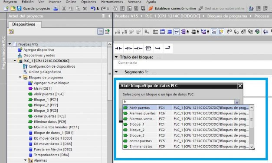Toggle free comments display icon
The width and height of the screenshot is (272, 163).
pyautogui.click(x=176, y=32)
